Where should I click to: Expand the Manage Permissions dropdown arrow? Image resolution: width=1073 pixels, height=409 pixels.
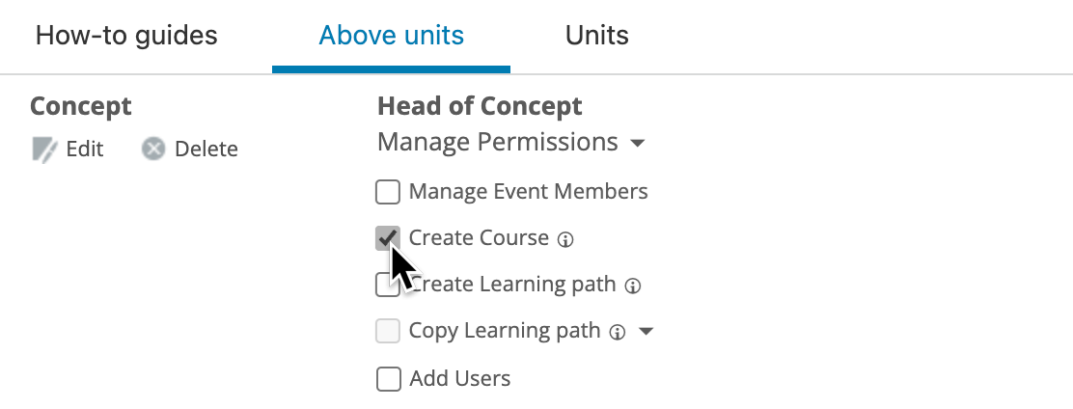click(637, 144)
